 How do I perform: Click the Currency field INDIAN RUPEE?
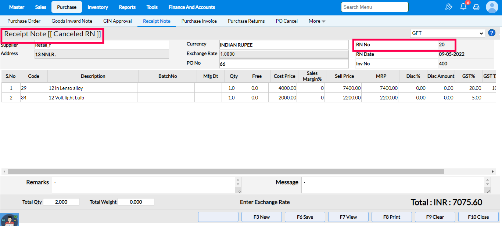point(284,45)
